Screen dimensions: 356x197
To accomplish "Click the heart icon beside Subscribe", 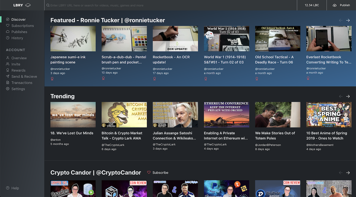I will (x=149, y=172).
